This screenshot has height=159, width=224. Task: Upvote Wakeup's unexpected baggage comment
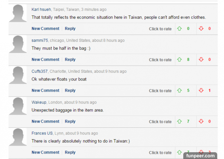tap(180, 121)
